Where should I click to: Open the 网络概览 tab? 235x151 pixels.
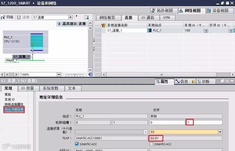pyautogui.click(x=108, y=18)
